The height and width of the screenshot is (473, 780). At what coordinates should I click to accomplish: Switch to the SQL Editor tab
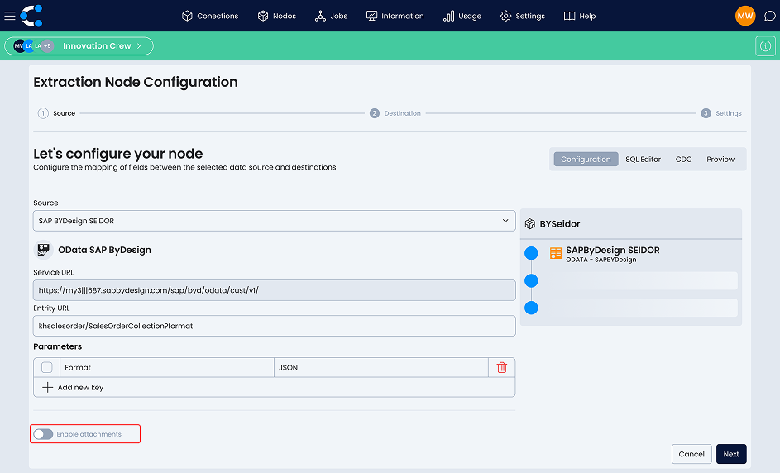click(643, 159)
